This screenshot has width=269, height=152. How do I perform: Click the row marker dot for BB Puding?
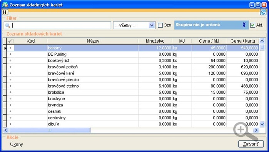pos(10,54)
